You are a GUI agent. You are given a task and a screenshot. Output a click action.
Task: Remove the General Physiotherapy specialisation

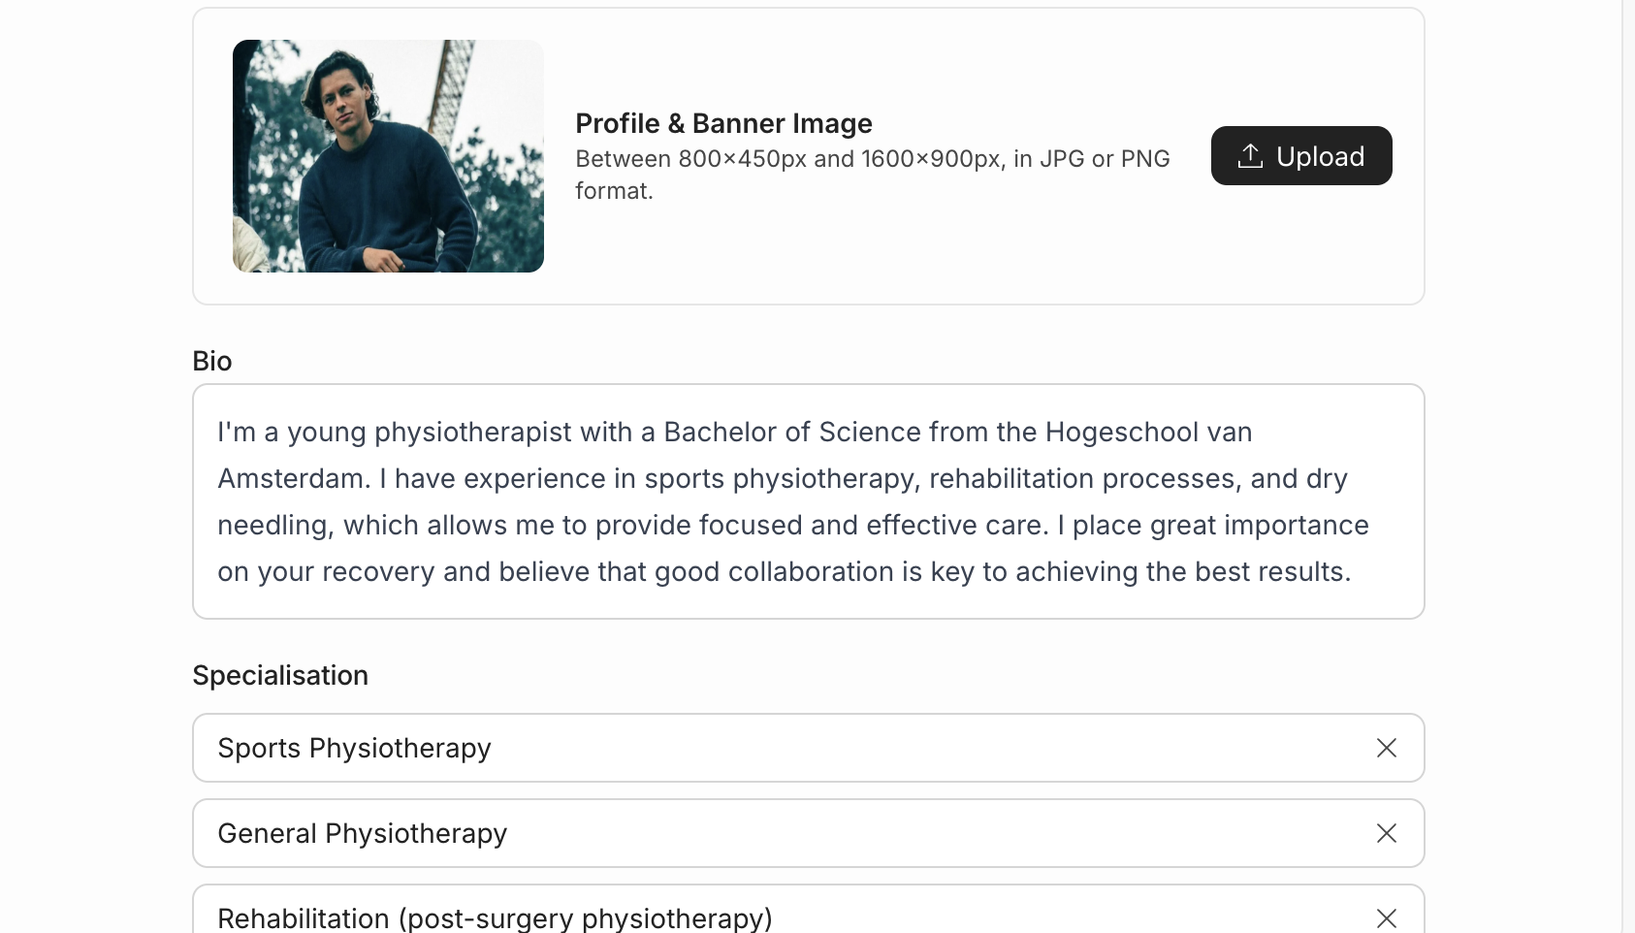1387,833
